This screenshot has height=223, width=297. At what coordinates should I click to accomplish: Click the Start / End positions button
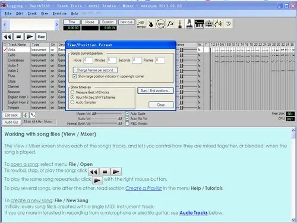pos(156,90)
